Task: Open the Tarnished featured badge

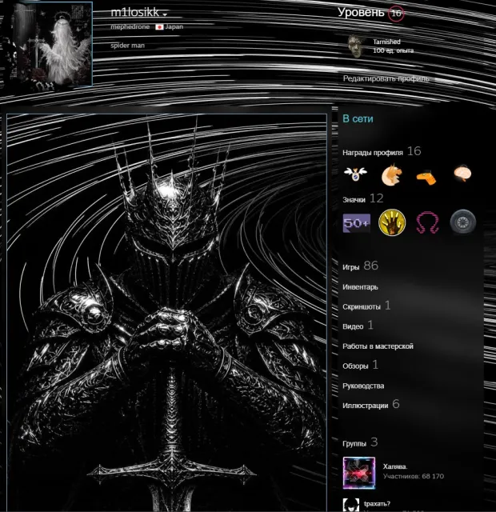Action: click(x=356, y=46)
